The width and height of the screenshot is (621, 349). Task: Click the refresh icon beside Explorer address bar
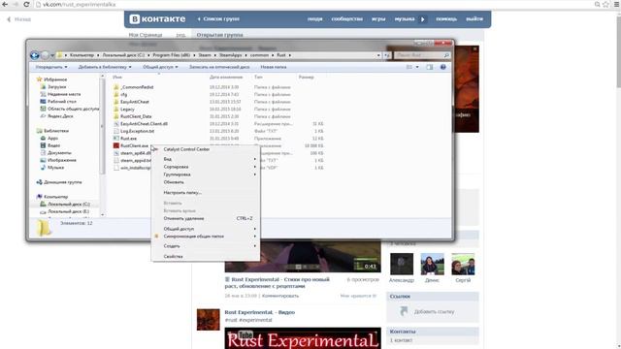[387, 55]
